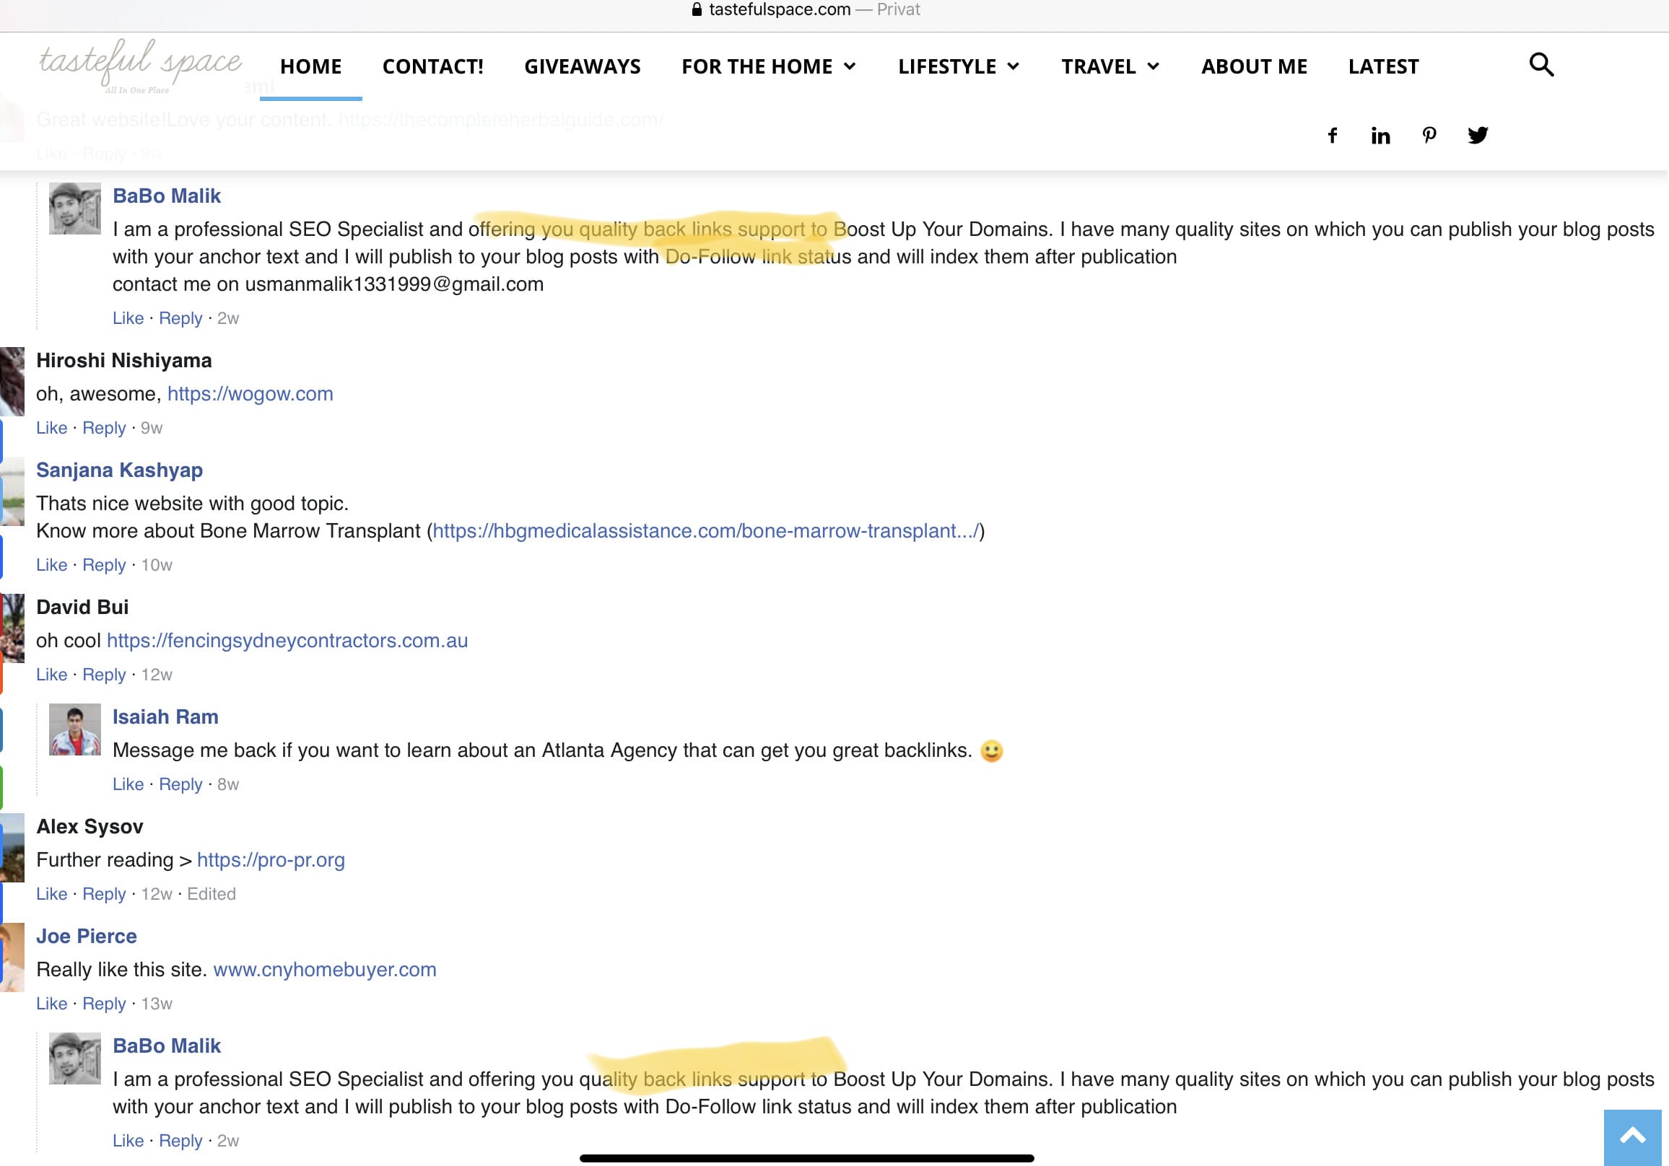Viewport: 1669px width, 1166px height.
Task: Open the https://pro-pr.org link
Action: pyautogui.click(x=271, y=860)
